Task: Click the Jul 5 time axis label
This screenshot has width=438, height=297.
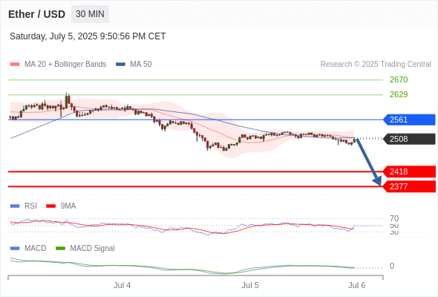Action: pos(250,285)
